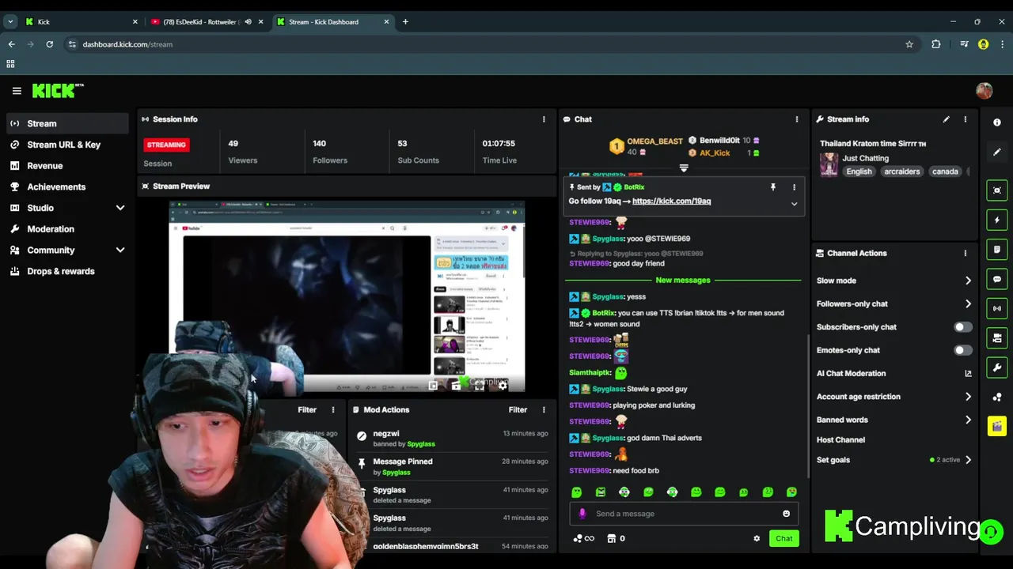Viewport: 1013px width, 569px height.
Task: Open Stream info three-dot options
Action: point(965,119)
